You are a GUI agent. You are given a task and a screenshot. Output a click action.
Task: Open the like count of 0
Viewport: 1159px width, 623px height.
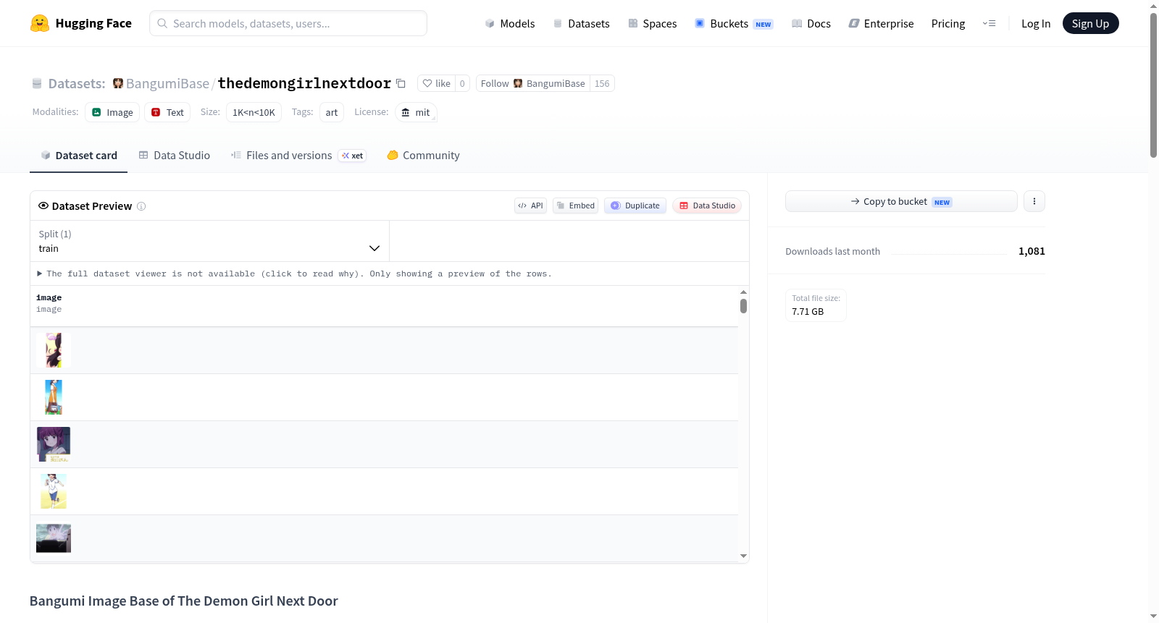point(462,83)
